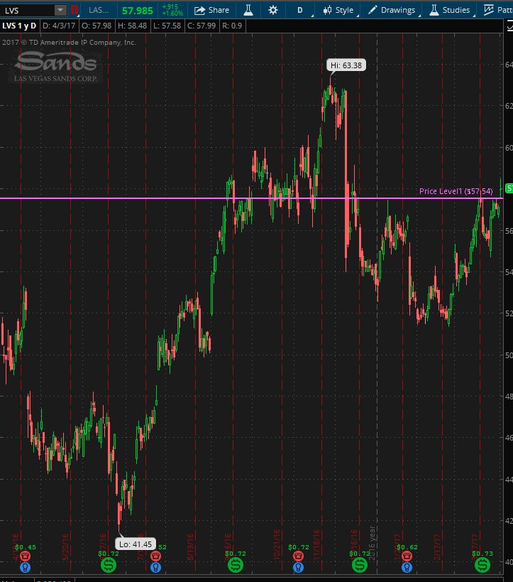Image resolution: width=513 pixels, height=582 pixels.
Task: Open Edit Studies via flask icon left of gear
Action: click(248, 10)
